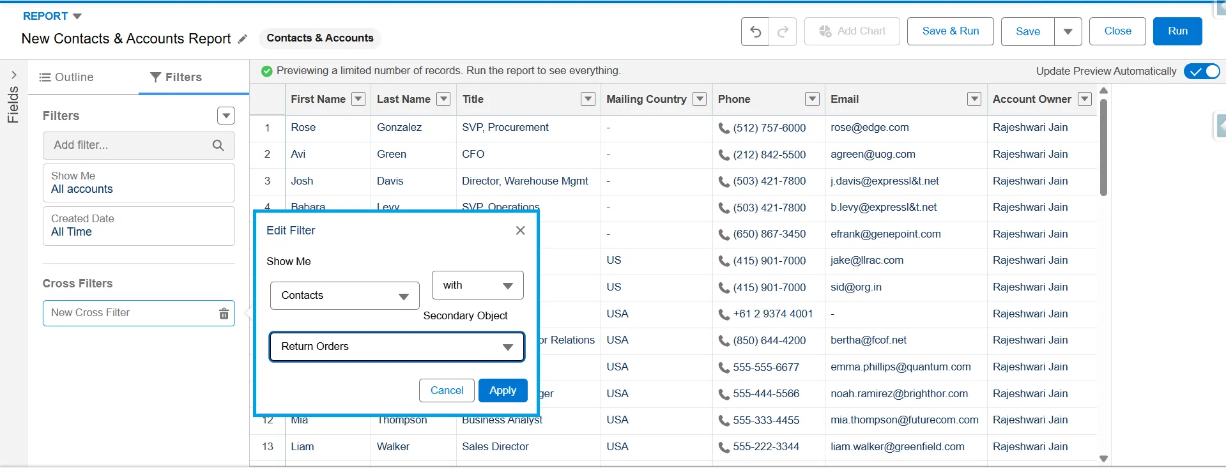Click phone icon for Avi Green
This screenshot has height=470, width=1226.
pos(724,155)
